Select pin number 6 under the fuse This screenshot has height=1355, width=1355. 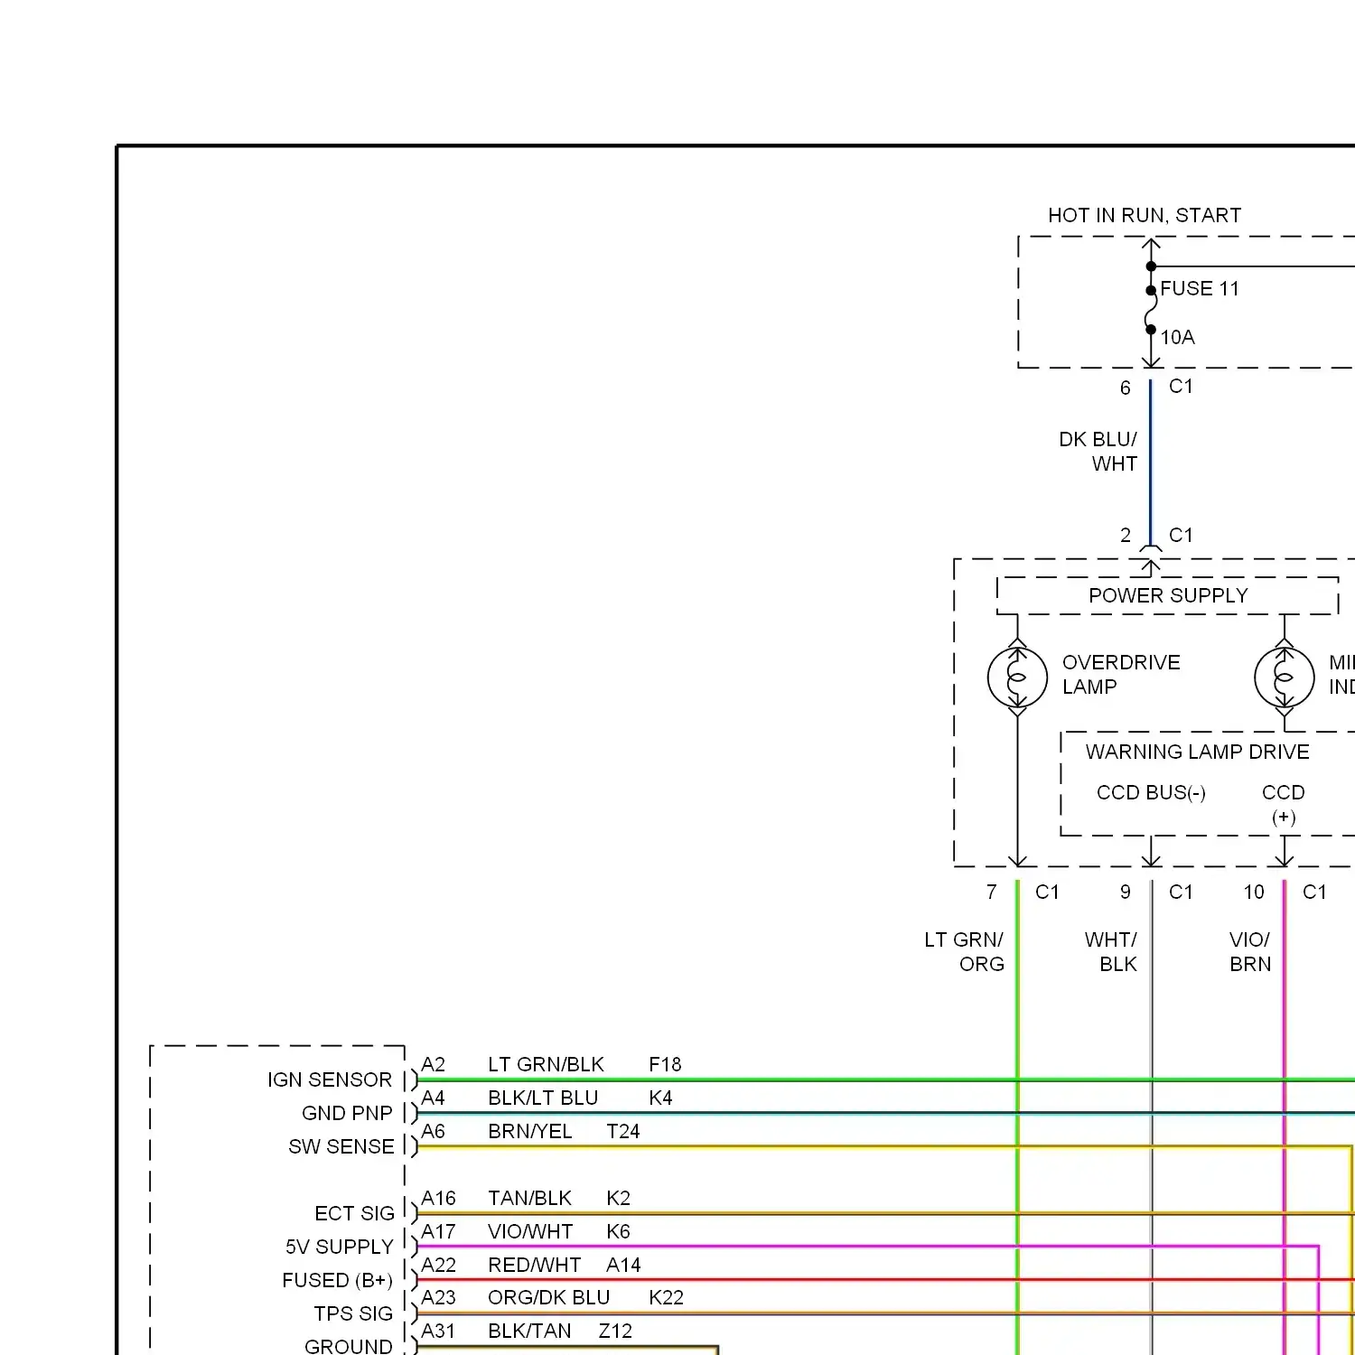coord(1125,388)
